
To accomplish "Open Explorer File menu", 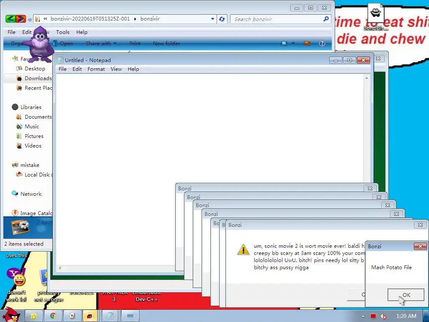I will [11, 32].
